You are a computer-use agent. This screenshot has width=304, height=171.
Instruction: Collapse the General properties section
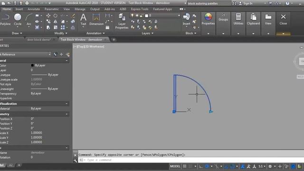click(x=66, y=61)
